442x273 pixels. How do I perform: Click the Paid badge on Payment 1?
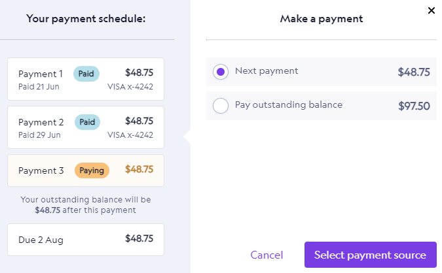[86, 74]
